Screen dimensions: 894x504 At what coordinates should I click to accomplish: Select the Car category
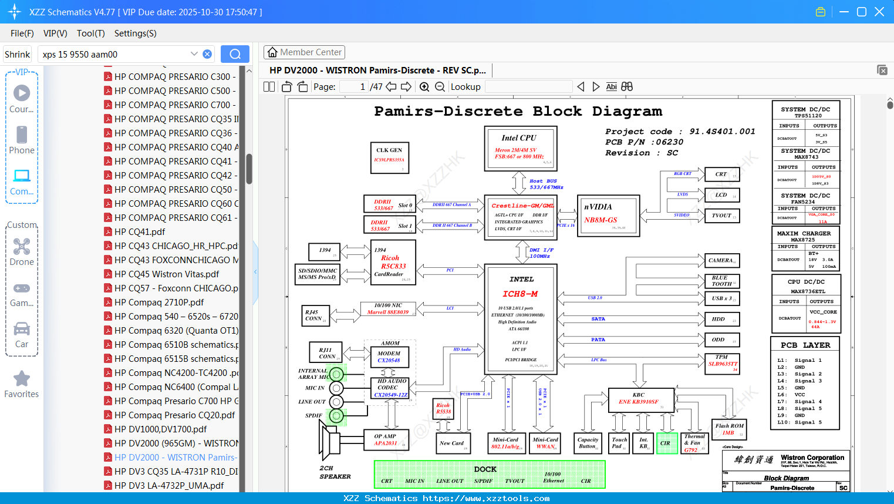(22, 334)
